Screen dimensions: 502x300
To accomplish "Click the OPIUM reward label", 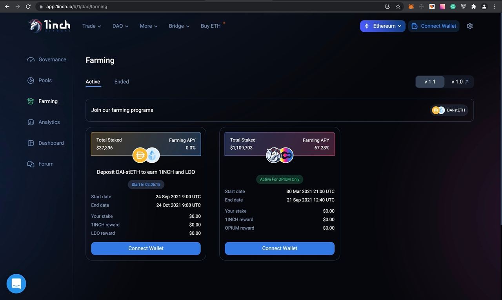I will click(x=240, y=228).
